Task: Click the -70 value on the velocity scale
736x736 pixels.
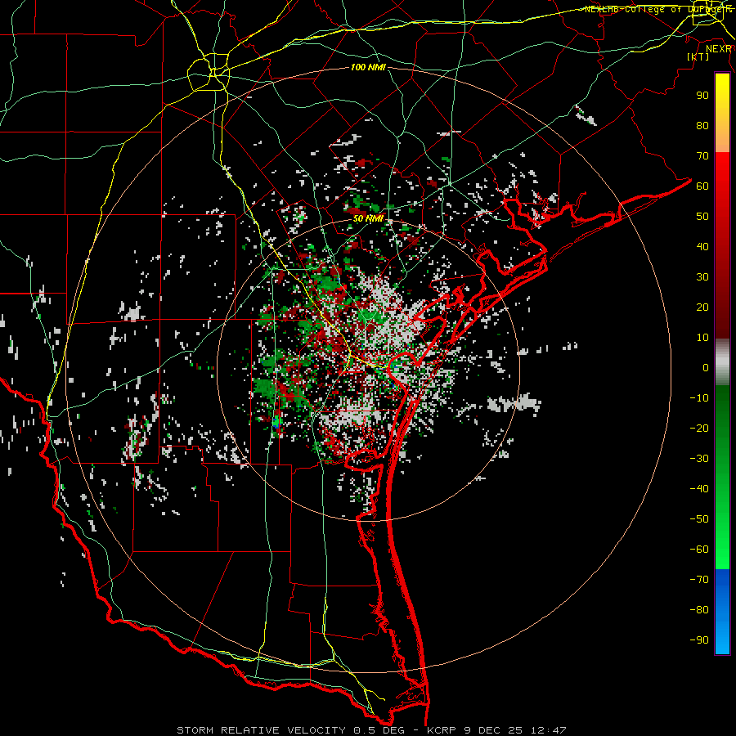Action: [x=699, y=580]
